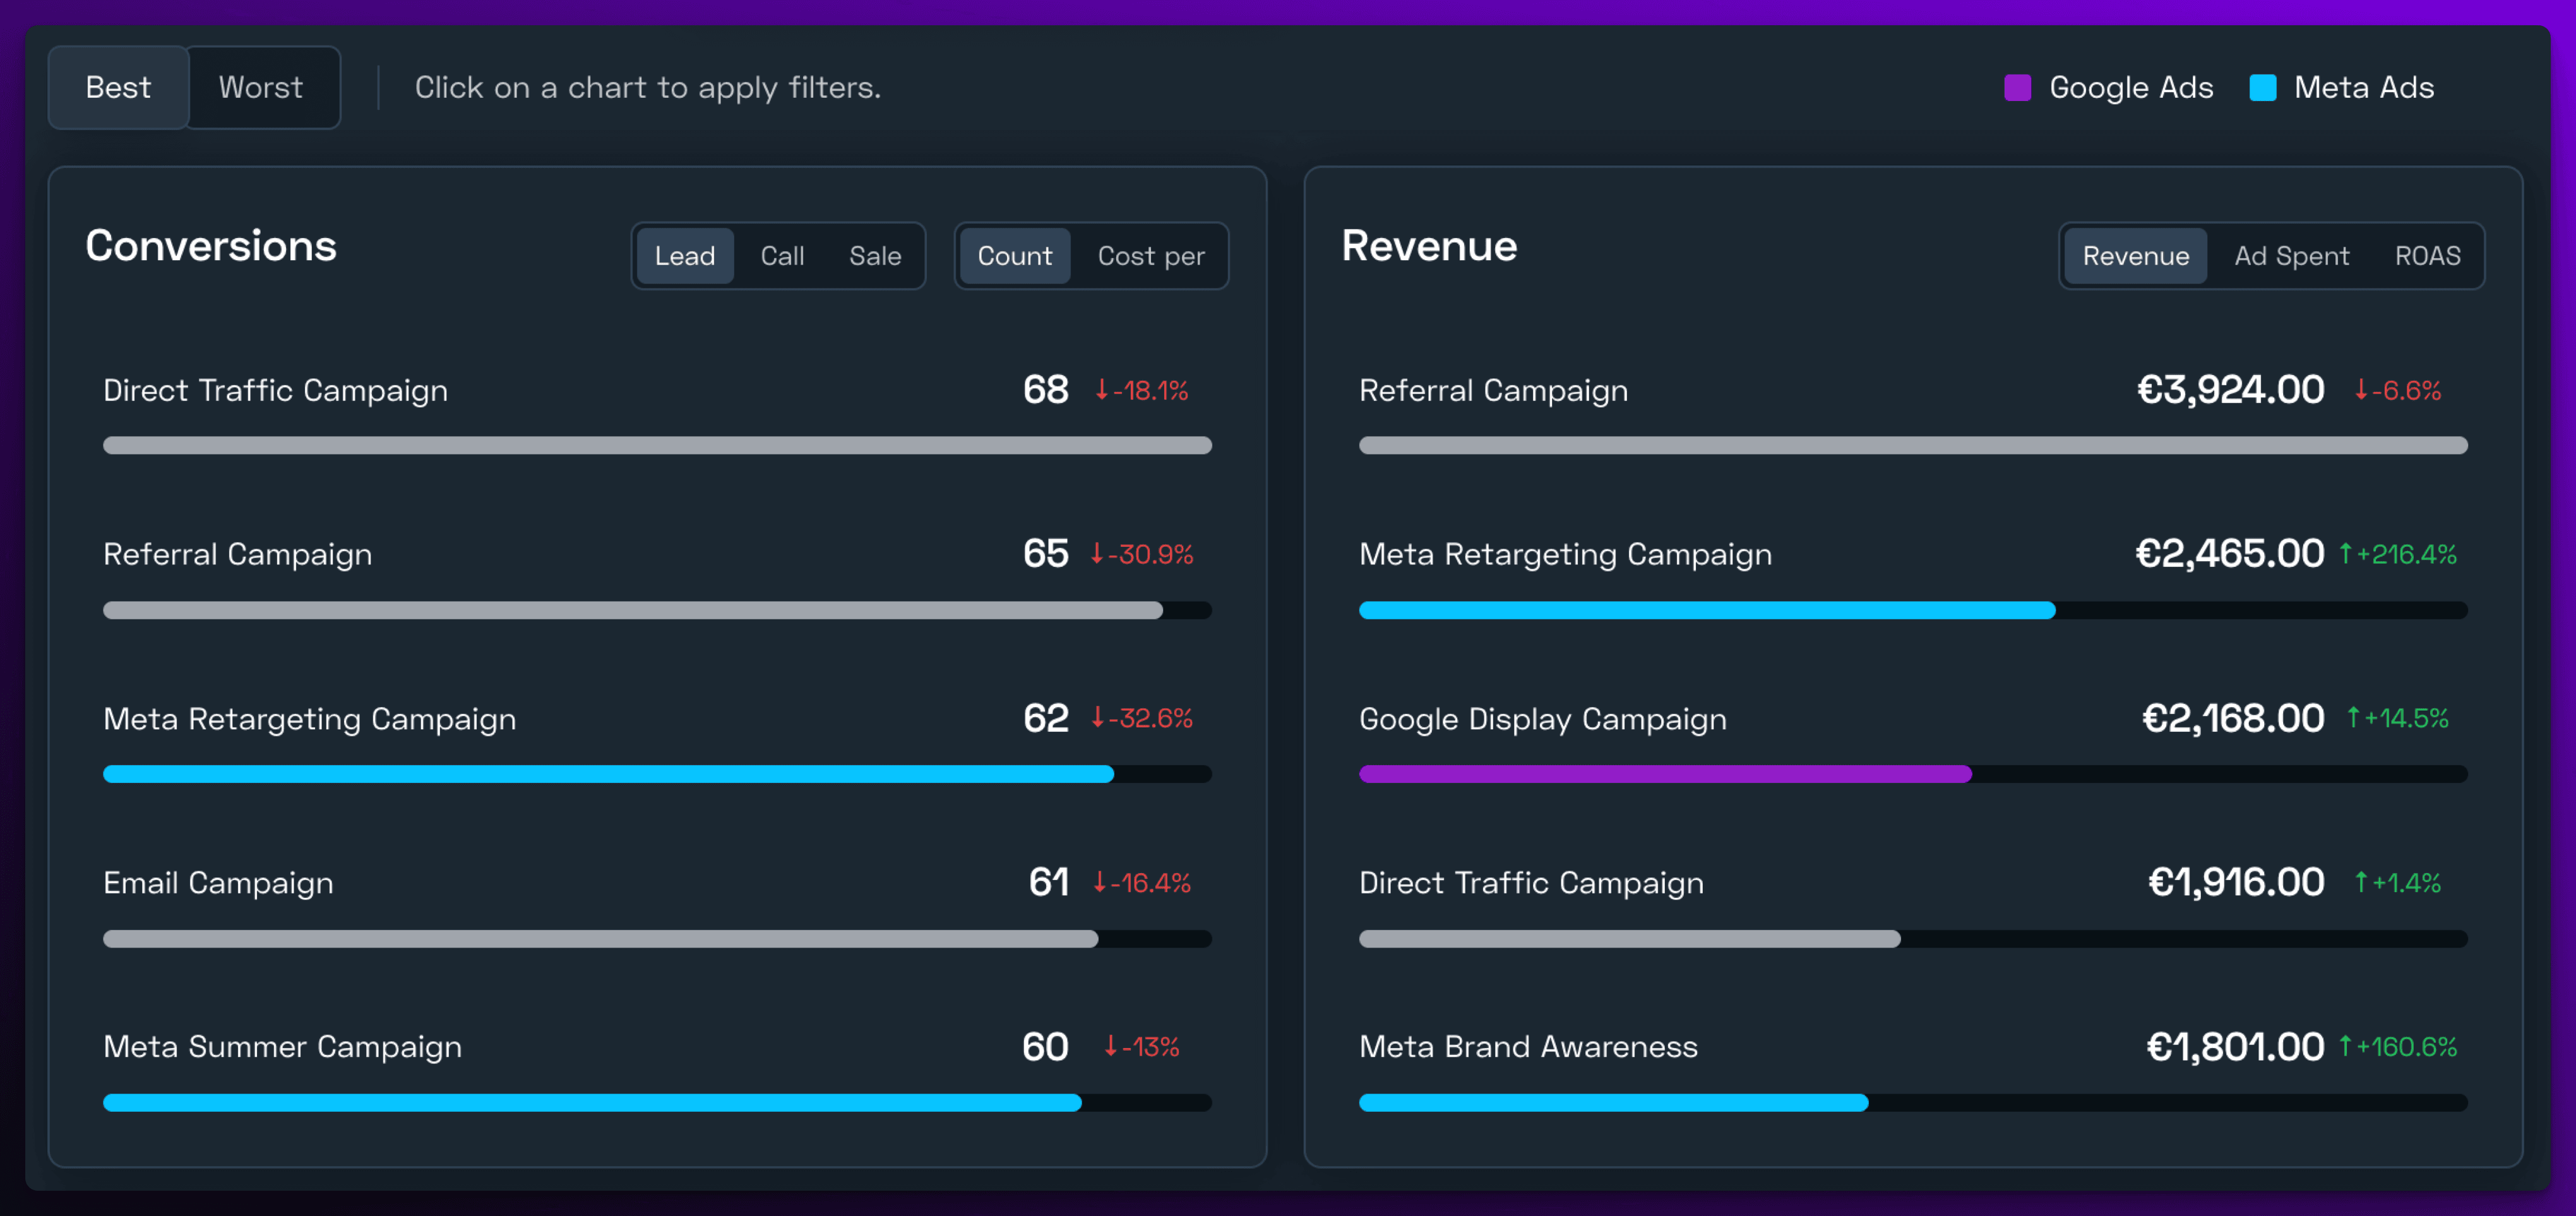Click Google Display Campaign purple revenue bar

point(1664,774)
